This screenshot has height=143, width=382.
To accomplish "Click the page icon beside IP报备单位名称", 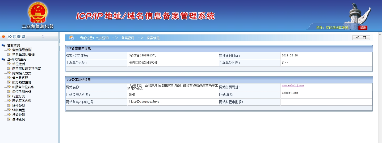I will (x=9, y=87).
